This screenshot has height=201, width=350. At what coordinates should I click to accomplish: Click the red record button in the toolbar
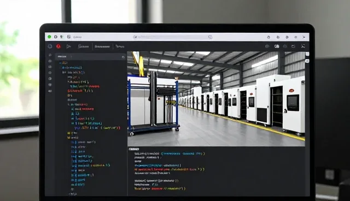[59, 46]
